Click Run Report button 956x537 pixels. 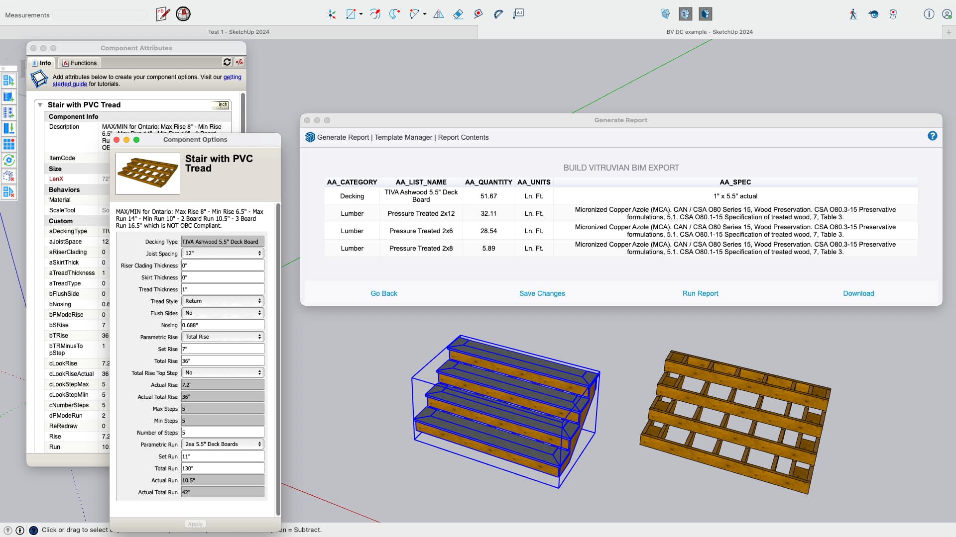coord(700,293)
